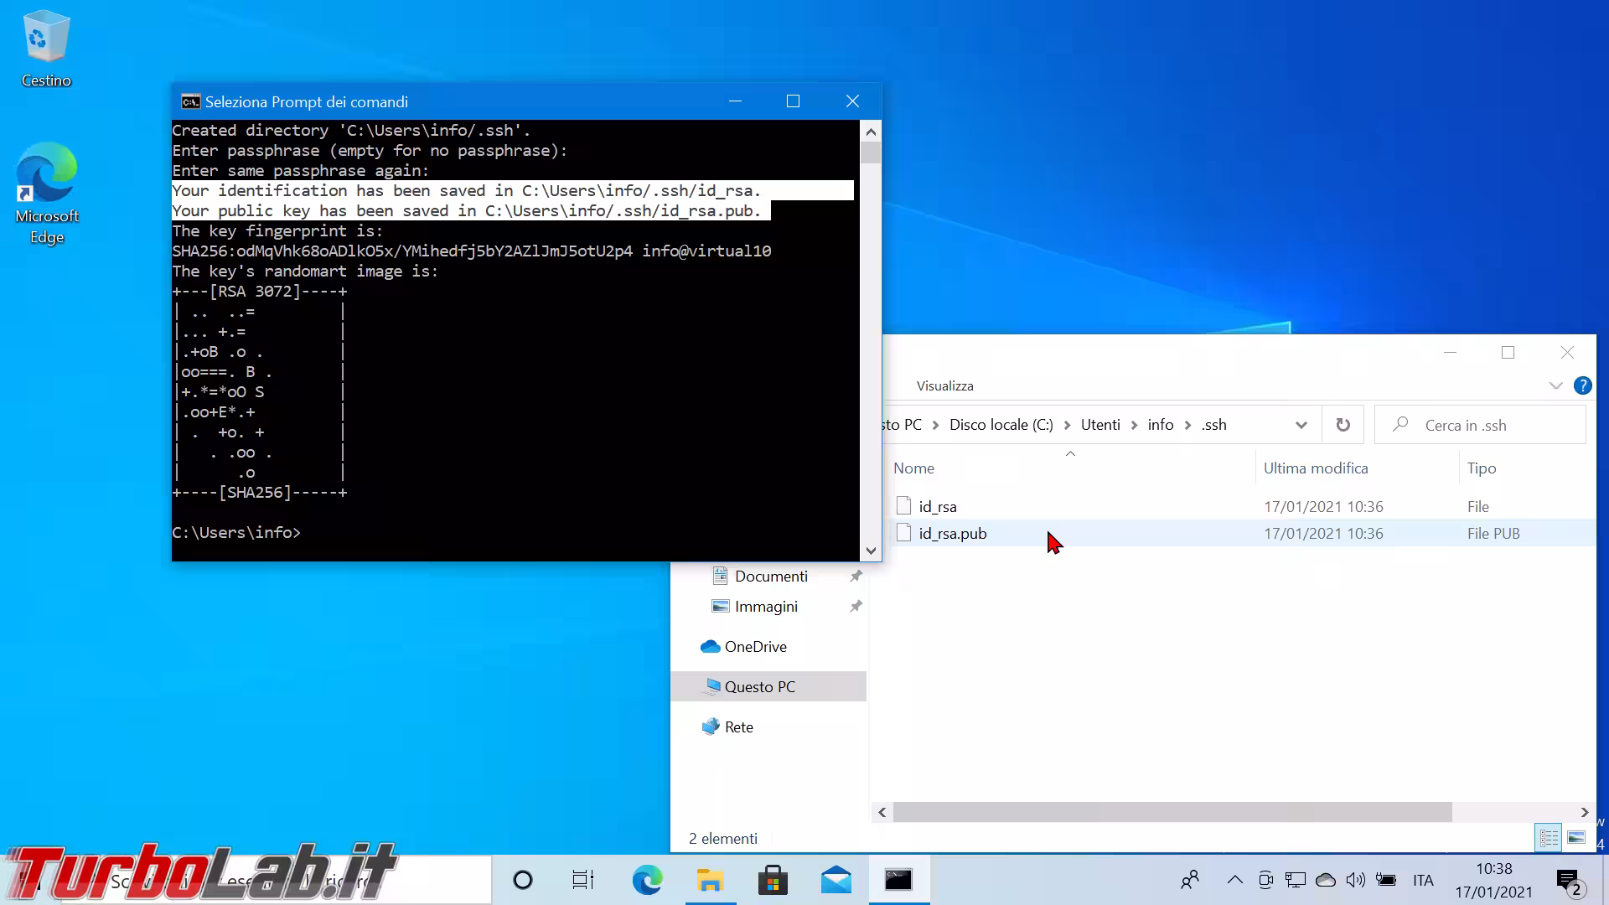1609x905 pixels.
Task: Select the id_rsa.pub file
Action: [953, 533]
